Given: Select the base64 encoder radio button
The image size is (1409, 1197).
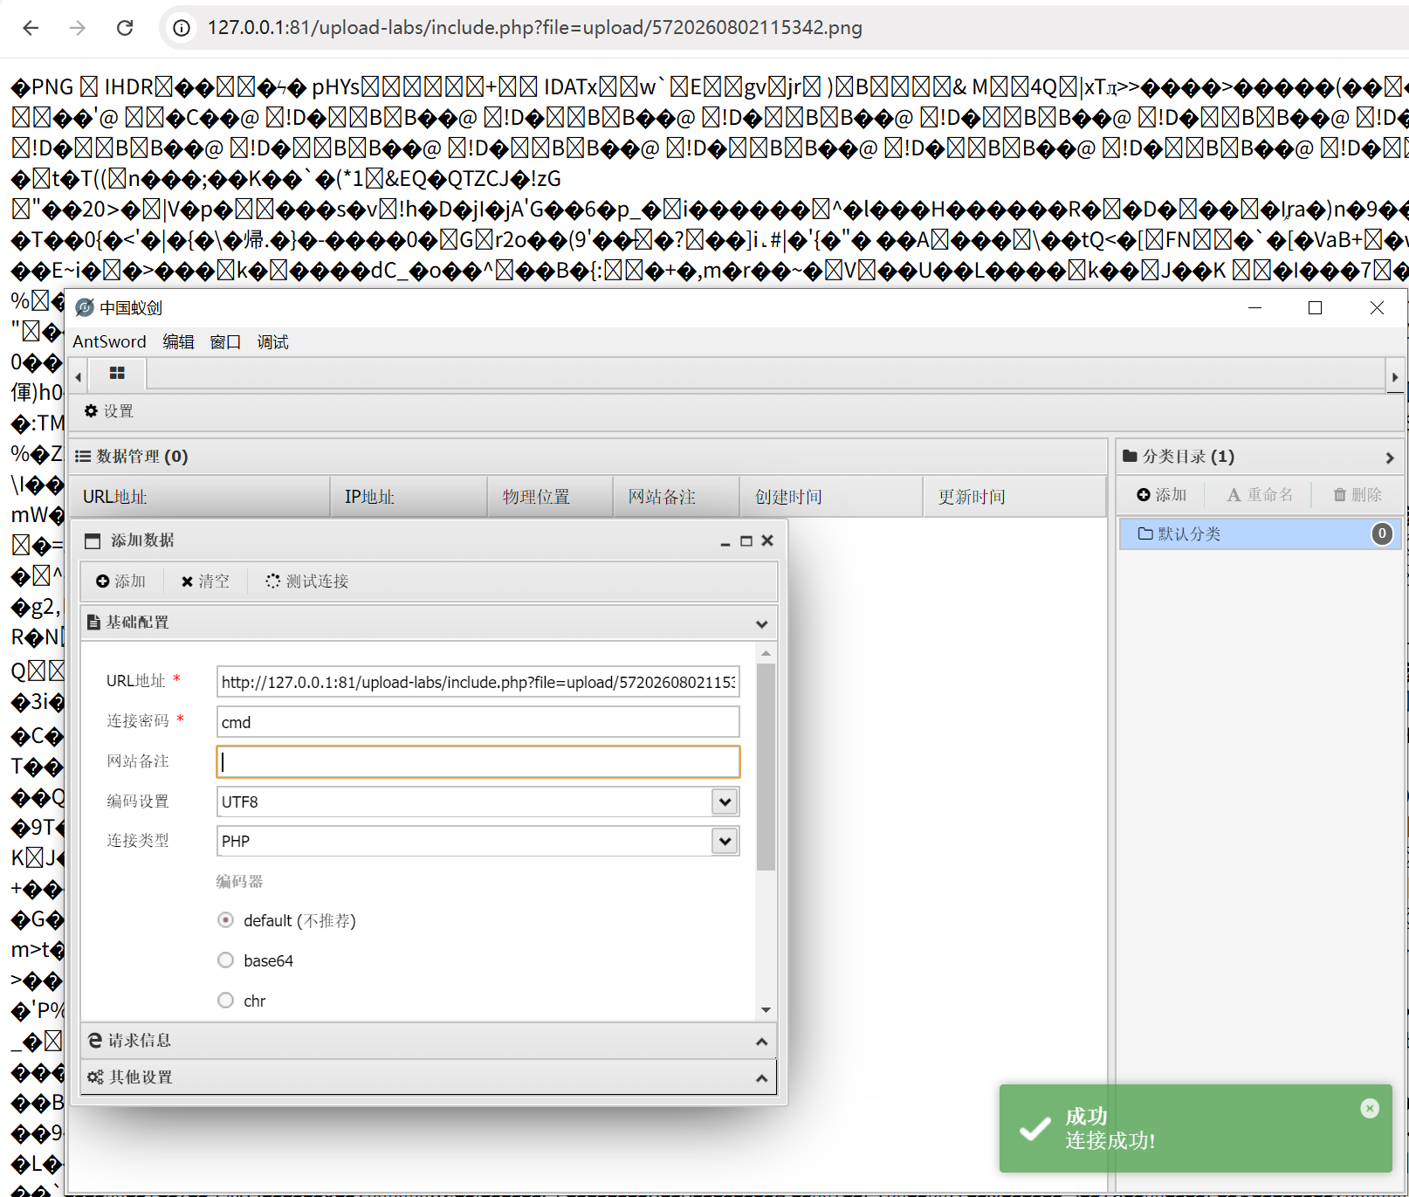Looking at the screenshot, I should (x=226, y=960).
